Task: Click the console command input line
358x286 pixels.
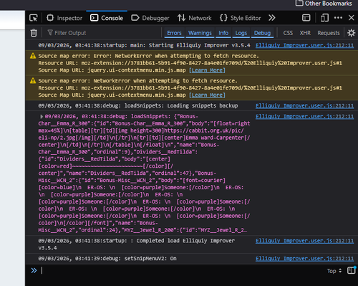Action: point(181,270)
